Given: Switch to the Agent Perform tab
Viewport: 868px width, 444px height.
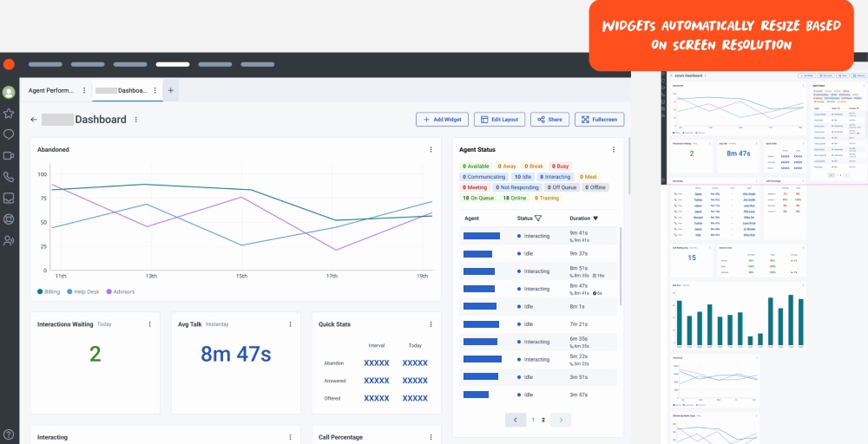Looking at the screenshot, I should (51, 90).
